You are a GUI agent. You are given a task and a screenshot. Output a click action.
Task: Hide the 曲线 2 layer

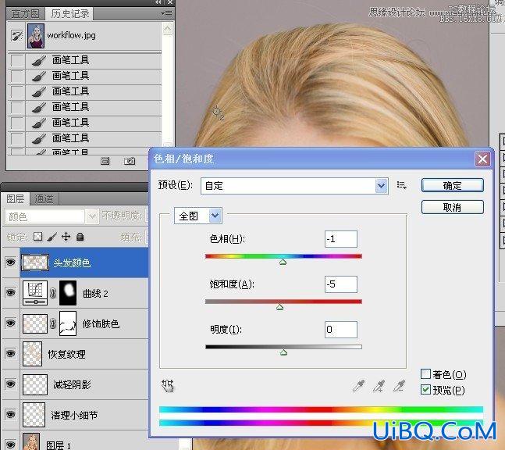pyautogui.click(x=11, y=292)
